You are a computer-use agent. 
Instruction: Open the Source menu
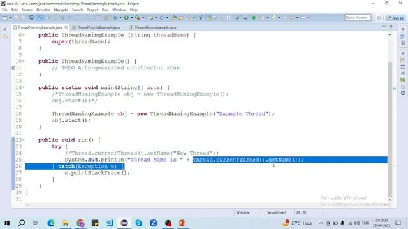coord(27,10)
